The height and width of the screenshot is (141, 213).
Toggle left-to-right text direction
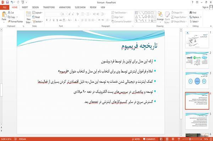coord(99,20)
